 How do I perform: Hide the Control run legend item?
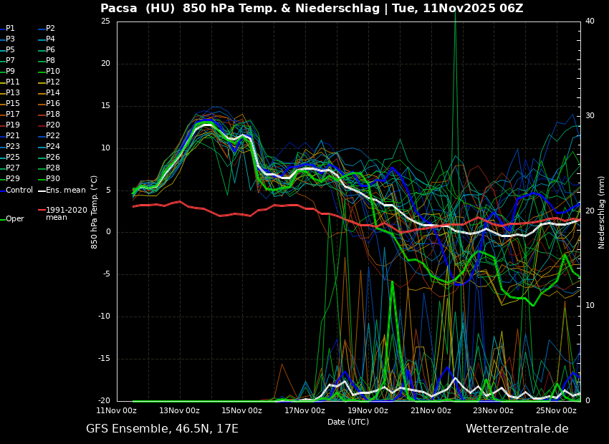pos(19,190)
